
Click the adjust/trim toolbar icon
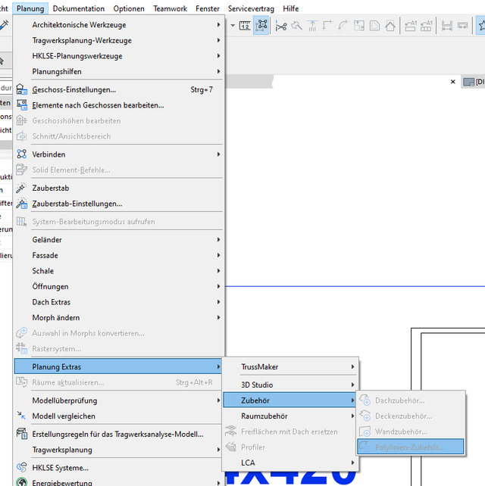point(296,26)
